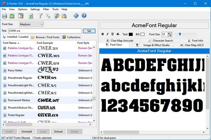
Task: Click the black Text color swatch
Action: coord(131,34)
